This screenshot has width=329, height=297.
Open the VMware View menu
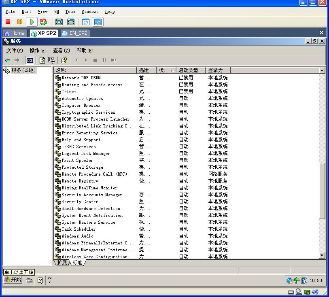[x=42, y=12]
